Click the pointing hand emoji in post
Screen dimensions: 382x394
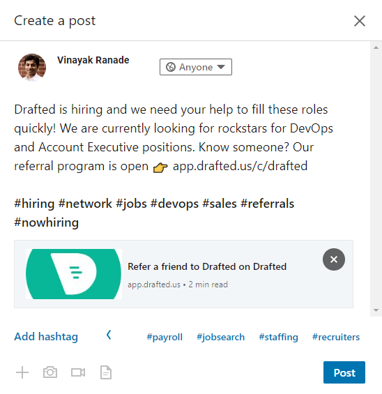coord(160,167)
